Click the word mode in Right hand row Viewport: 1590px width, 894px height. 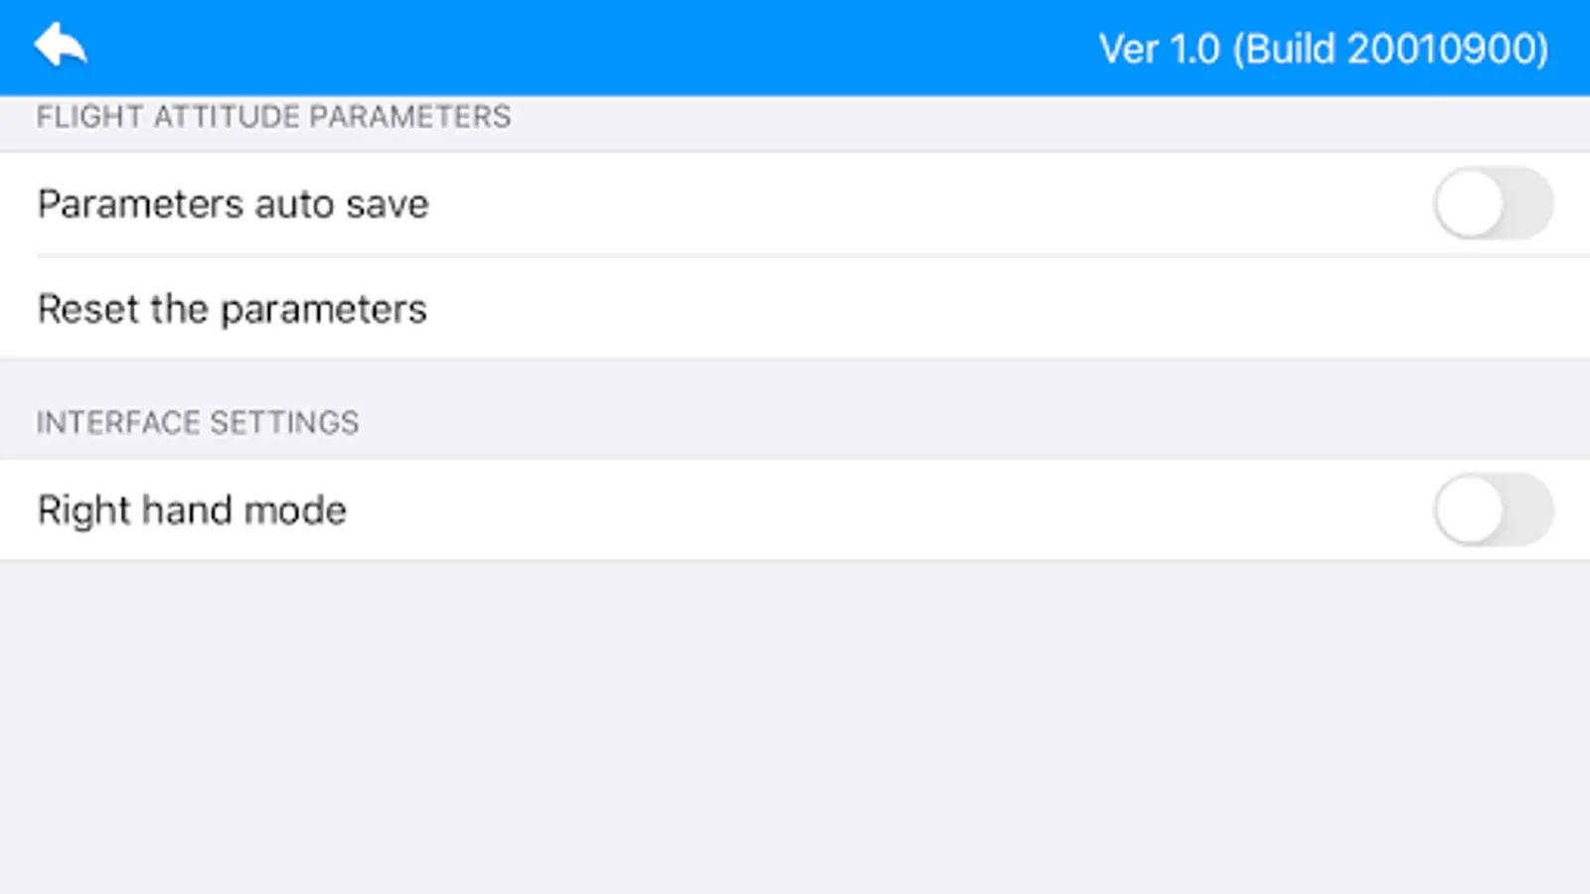(x=295, y=511)
